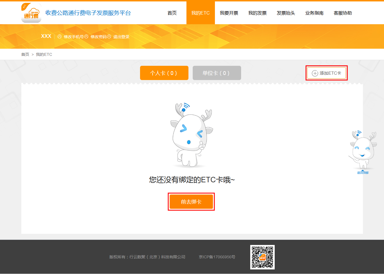Click the QR code in the footer

pyautogui.click(x=262, y=257)
